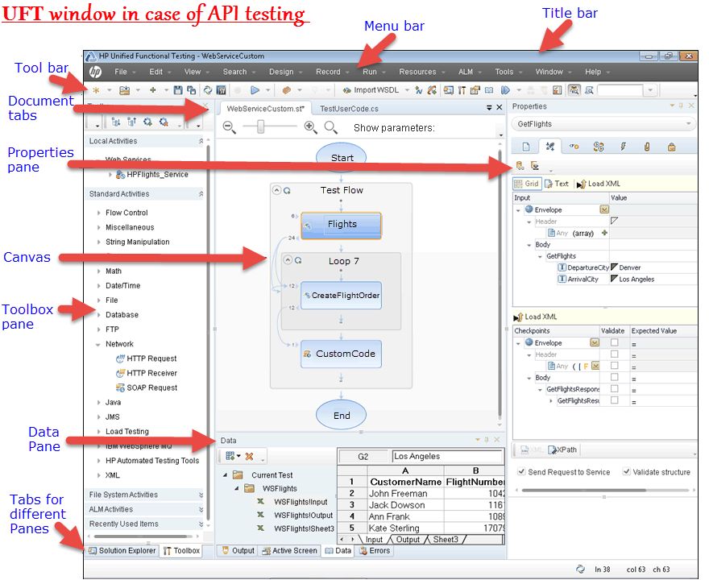Open the Errors pane tab
The height and width of the screenshot is (580, 709).
(x=375, y=551)
